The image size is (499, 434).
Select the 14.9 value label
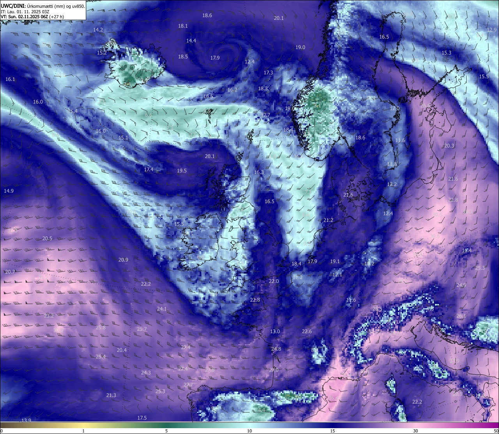(x=9, y=191)
